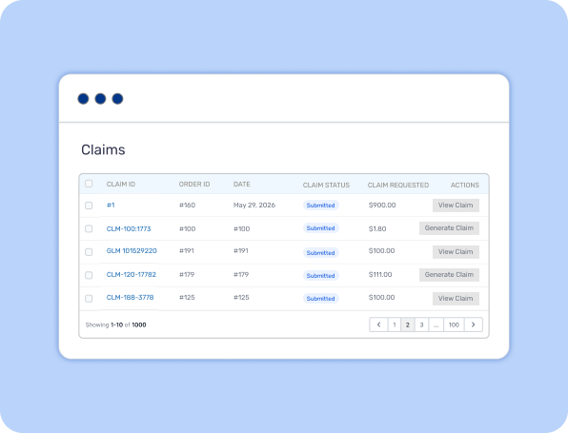Click the order ID #160 cell
The image size is (568, 433).
pos(188,206)
